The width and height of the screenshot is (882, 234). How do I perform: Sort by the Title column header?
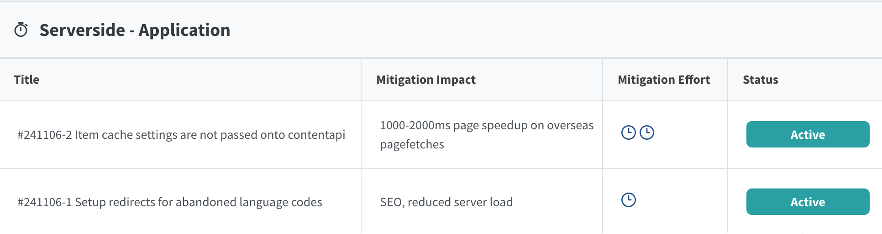26,80
